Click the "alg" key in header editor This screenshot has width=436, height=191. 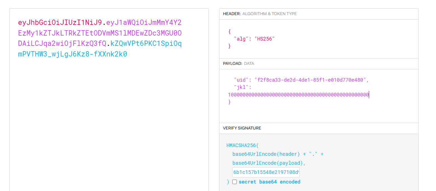[x=241, y=39]
